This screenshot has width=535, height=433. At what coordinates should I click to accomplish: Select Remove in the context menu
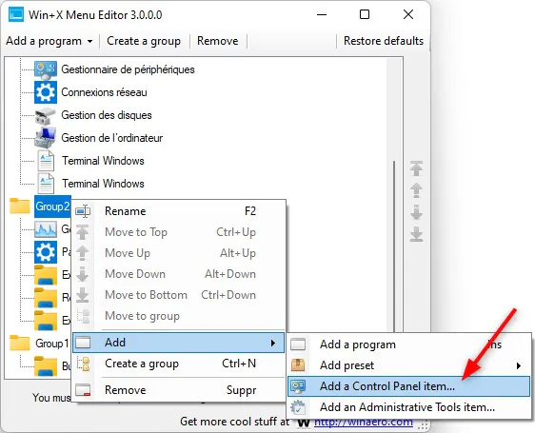179,389
